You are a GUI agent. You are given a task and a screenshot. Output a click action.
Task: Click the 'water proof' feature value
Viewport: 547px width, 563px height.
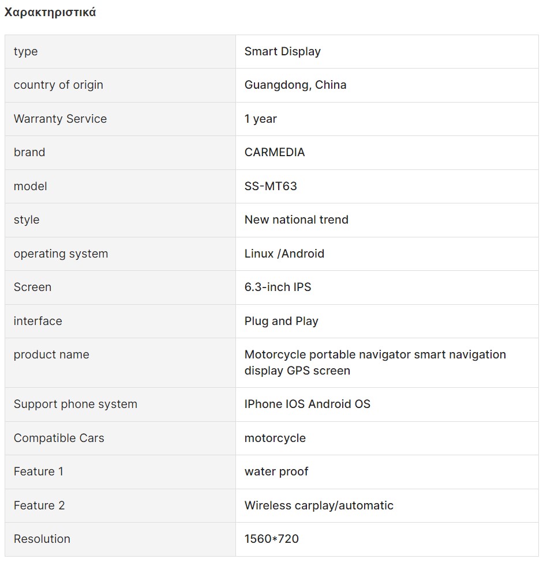click(276, 471)
